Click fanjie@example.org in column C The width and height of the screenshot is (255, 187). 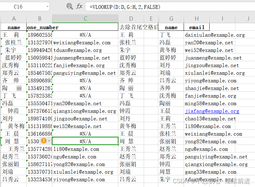(85, 66)
